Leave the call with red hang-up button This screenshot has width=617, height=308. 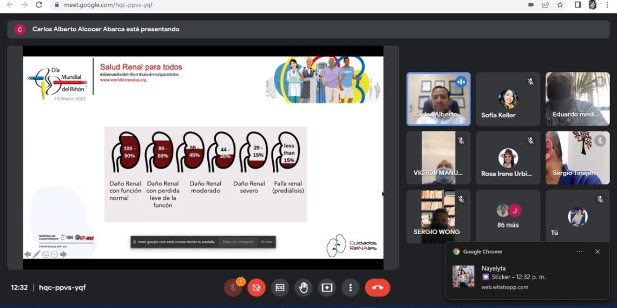pos(377,287)
